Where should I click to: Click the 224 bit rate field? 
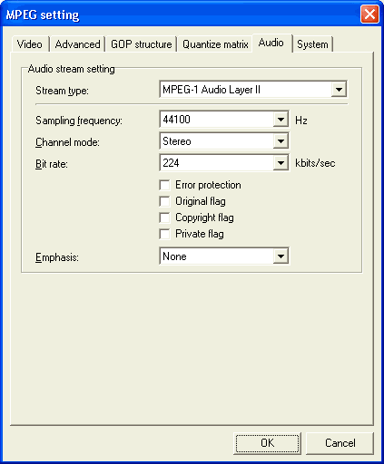click(224, 163)
